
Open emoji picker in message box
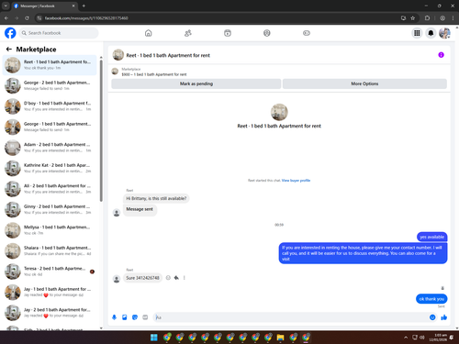coord(432,317)
